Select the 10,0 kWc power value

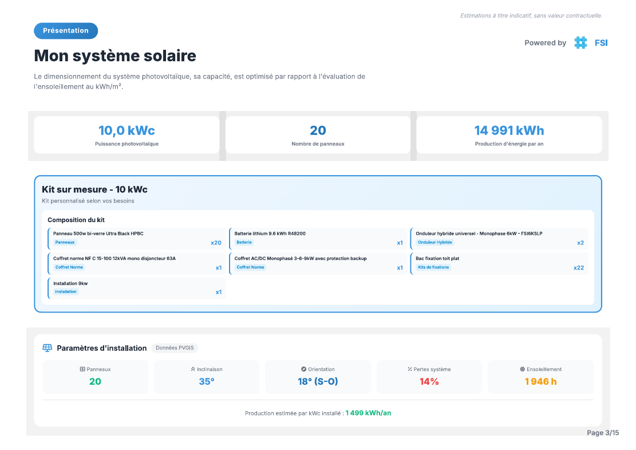click(127, 131)
